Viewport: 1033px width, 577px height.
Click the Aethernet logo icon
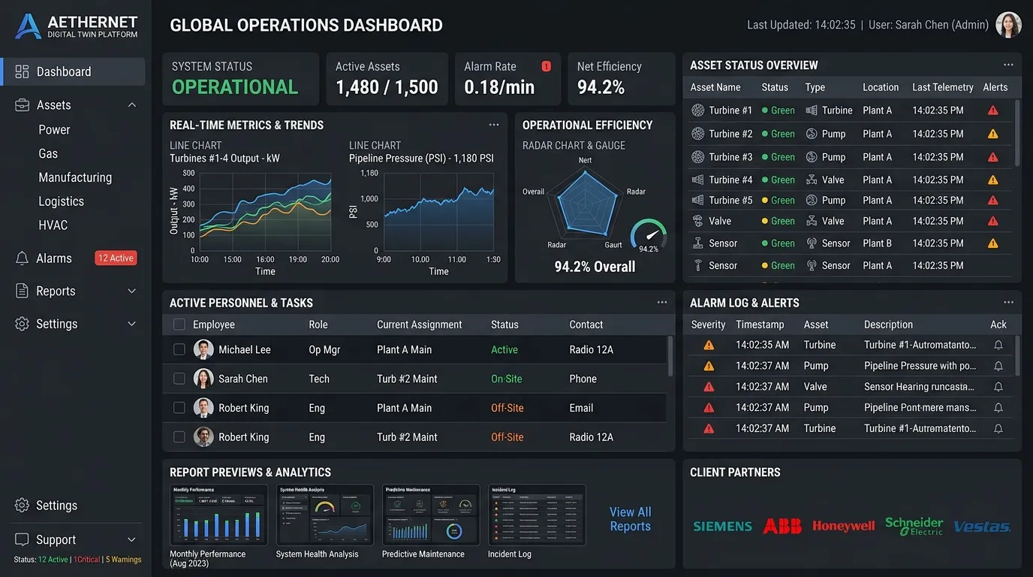point(29,26)
